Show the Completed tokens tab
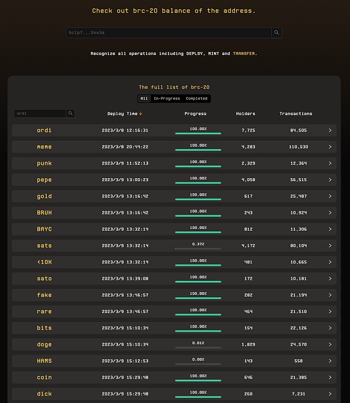The height and width of the screenshot is (403, 350). [197, 99]
